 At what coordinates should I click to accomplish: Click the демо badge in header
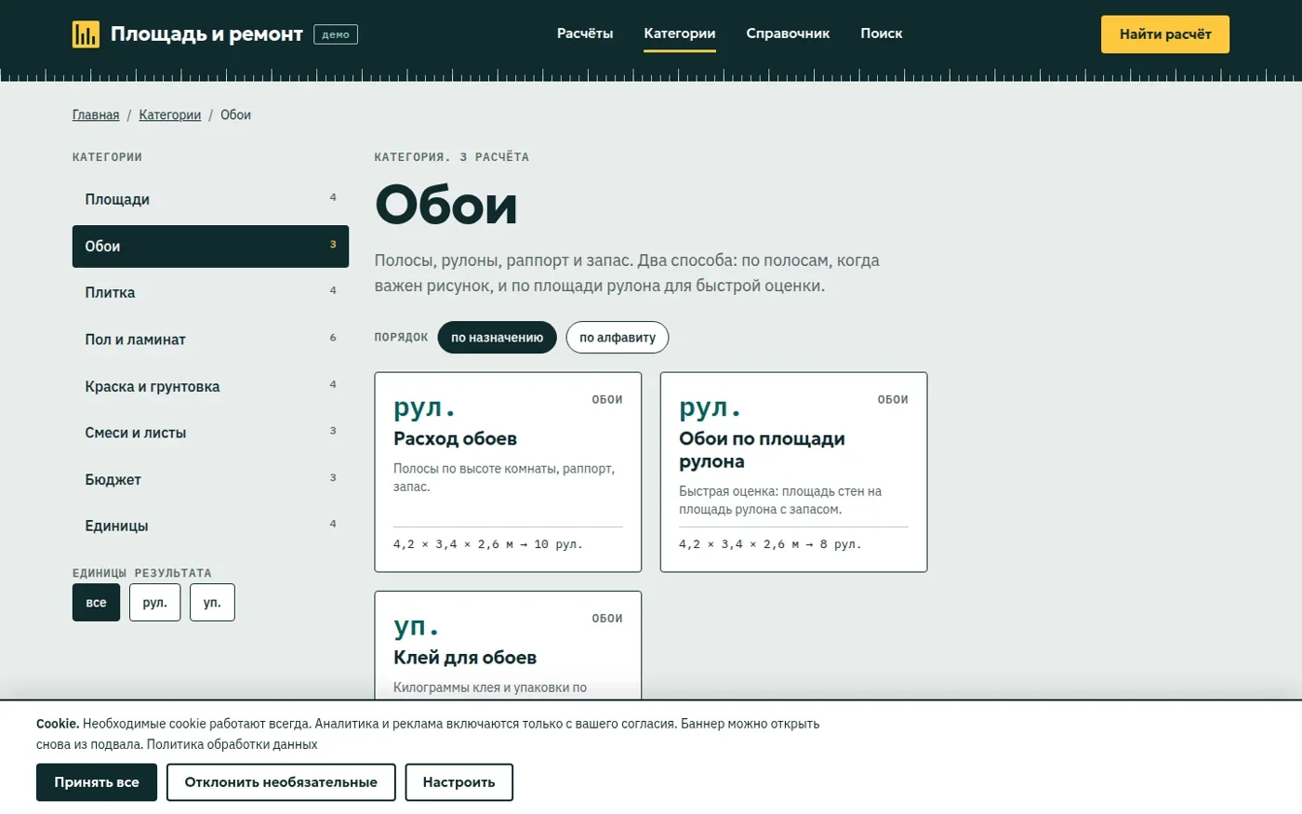coord(336,34)
